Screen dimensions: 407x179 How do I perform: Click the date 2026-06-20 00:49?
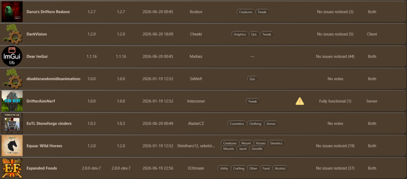(x=158, y=124)
